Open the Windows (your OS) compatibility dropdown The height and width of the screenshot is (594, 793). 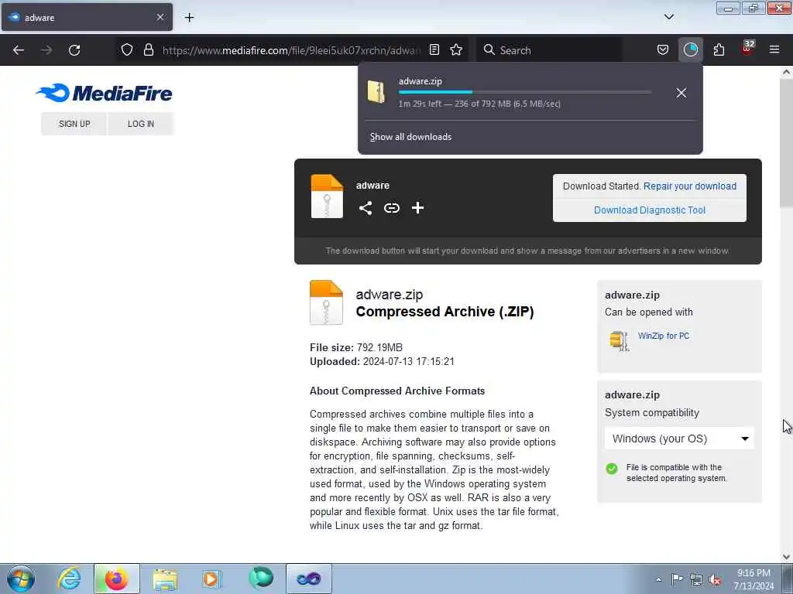tap(679, 439)
